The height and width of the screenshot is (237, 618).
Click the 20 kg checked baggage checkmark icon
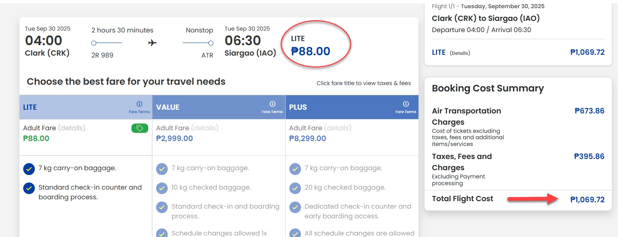[x=295, y=188]
